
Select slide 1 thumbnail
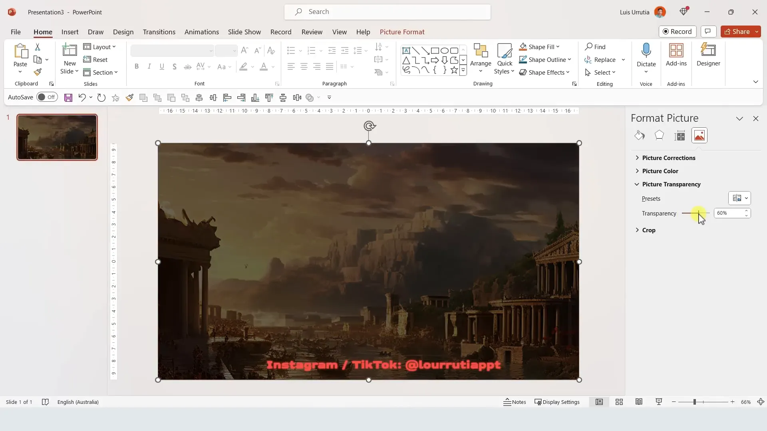(57, 137)
